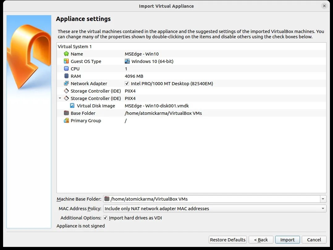Click Restore Defaults

click(x=227, y=240)
